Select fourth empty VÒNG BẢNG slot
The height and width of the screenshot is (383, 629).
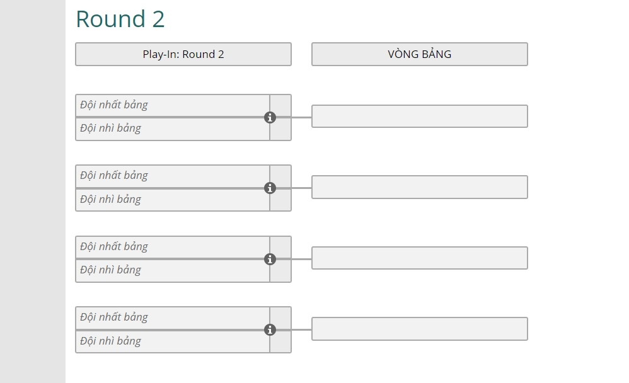pyautogui.click(x=419, y=329)
